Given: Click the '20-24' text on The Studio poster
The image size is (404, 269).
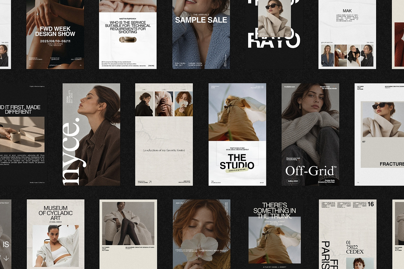Looking at the screenshot, I should coord(262,183).
